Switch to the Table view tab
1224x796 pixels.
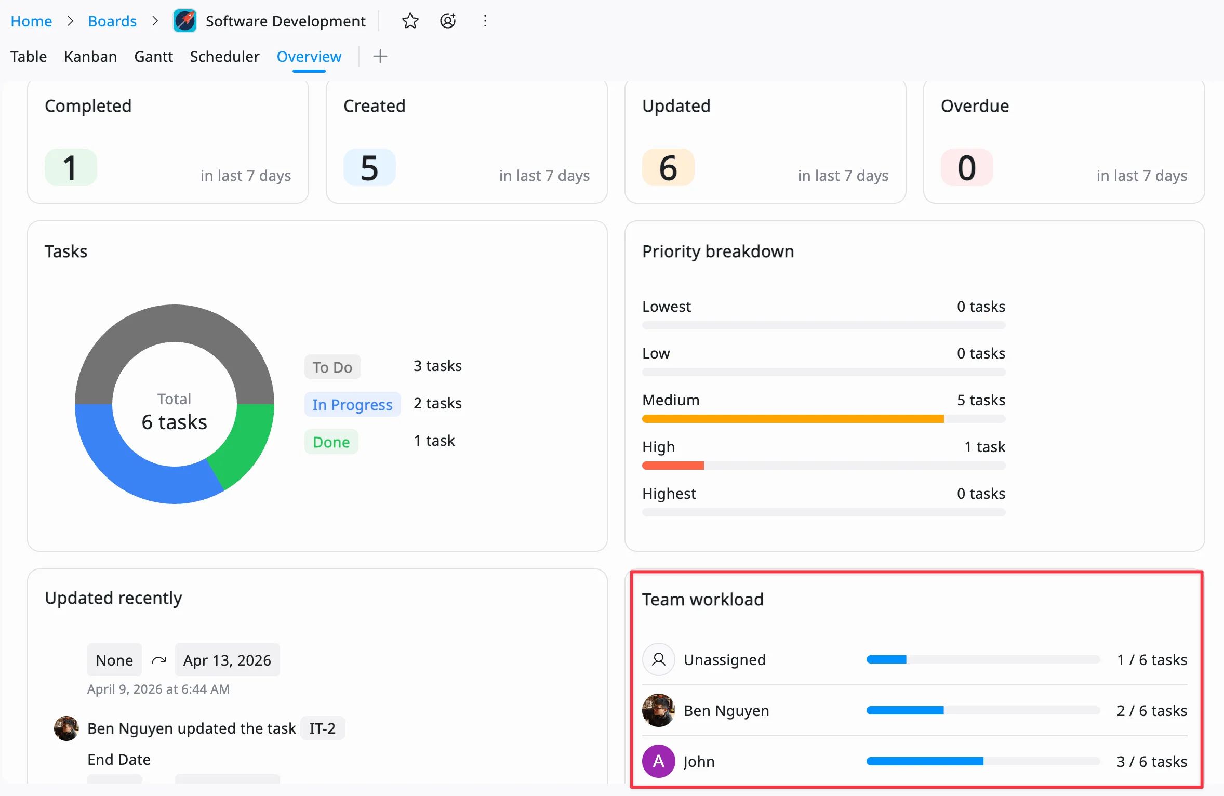[x=29, y=56]
